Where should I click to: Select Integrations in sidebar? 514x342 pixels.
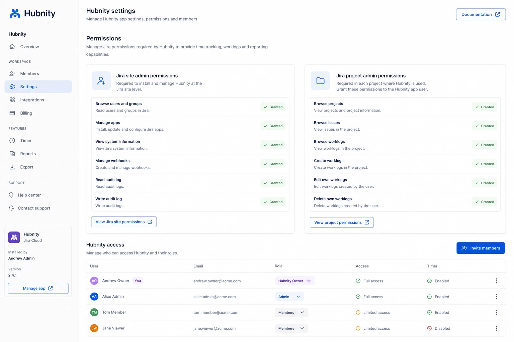tap(38, 100)
